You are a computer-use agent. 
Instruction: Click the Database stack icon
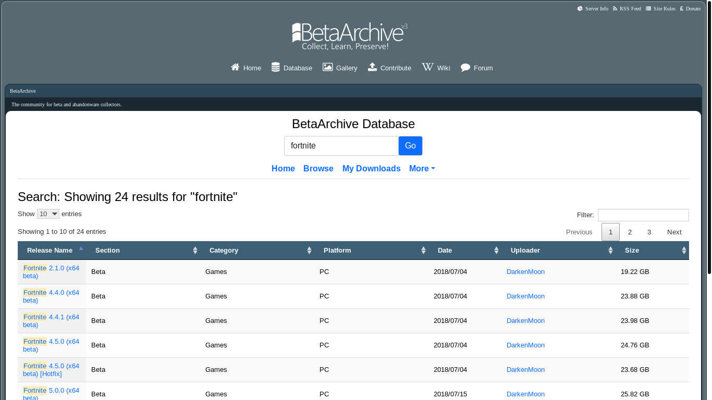coord(276,67)
